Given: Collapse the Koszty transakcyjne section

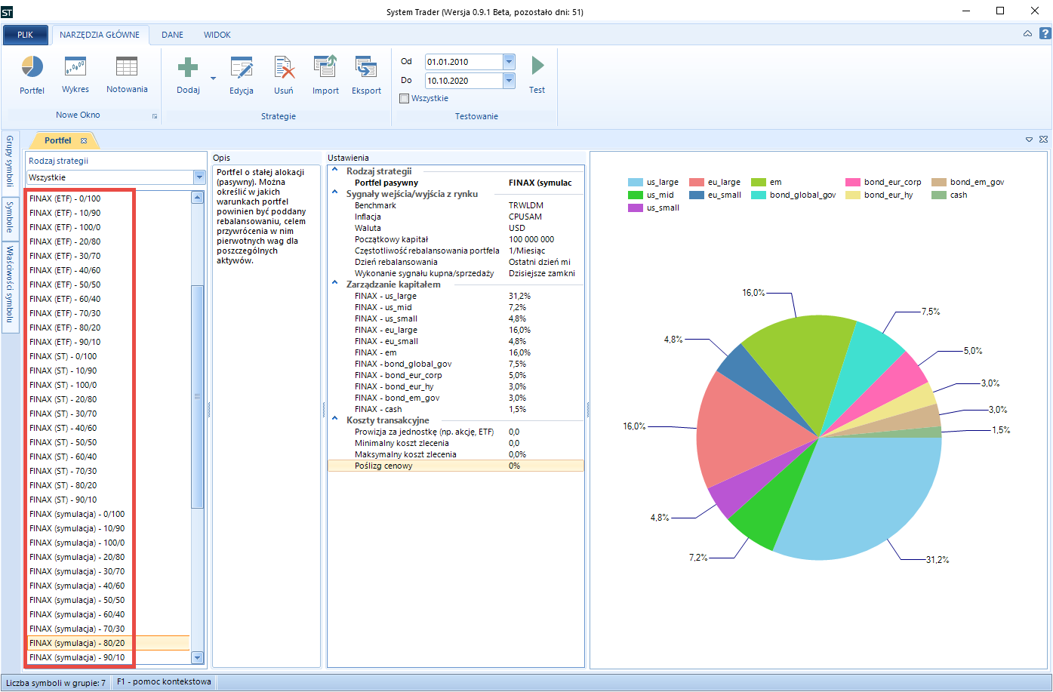Looking at the screenshot, I should click(x=334, y=420).
